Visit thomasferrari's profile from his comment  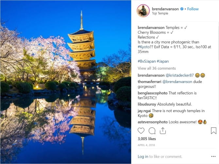pyautogui.click(x=149, y=82)
